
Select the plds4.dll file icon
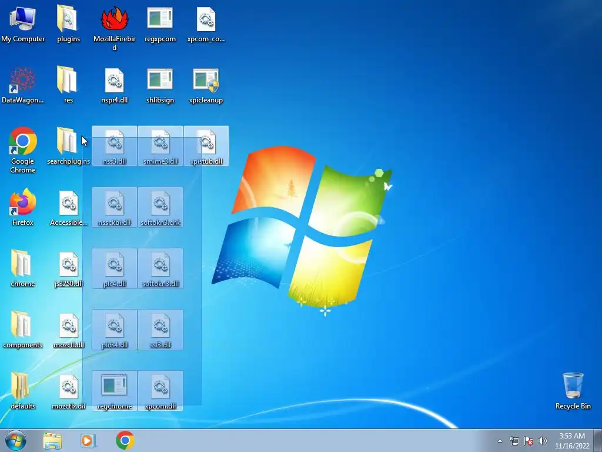click(x=115, y=330)
